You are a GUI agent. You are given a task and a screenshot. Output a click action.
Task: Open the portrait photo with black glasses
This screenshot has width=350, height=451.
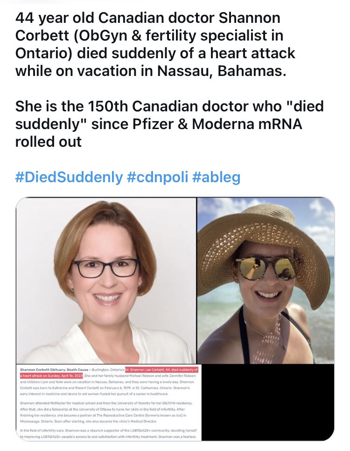point(106,281)
